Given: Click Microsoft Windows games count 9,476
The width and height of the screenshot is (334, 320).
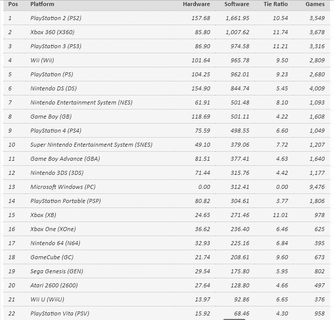Looking at the screenshot, I should click(x=317, y=187).
